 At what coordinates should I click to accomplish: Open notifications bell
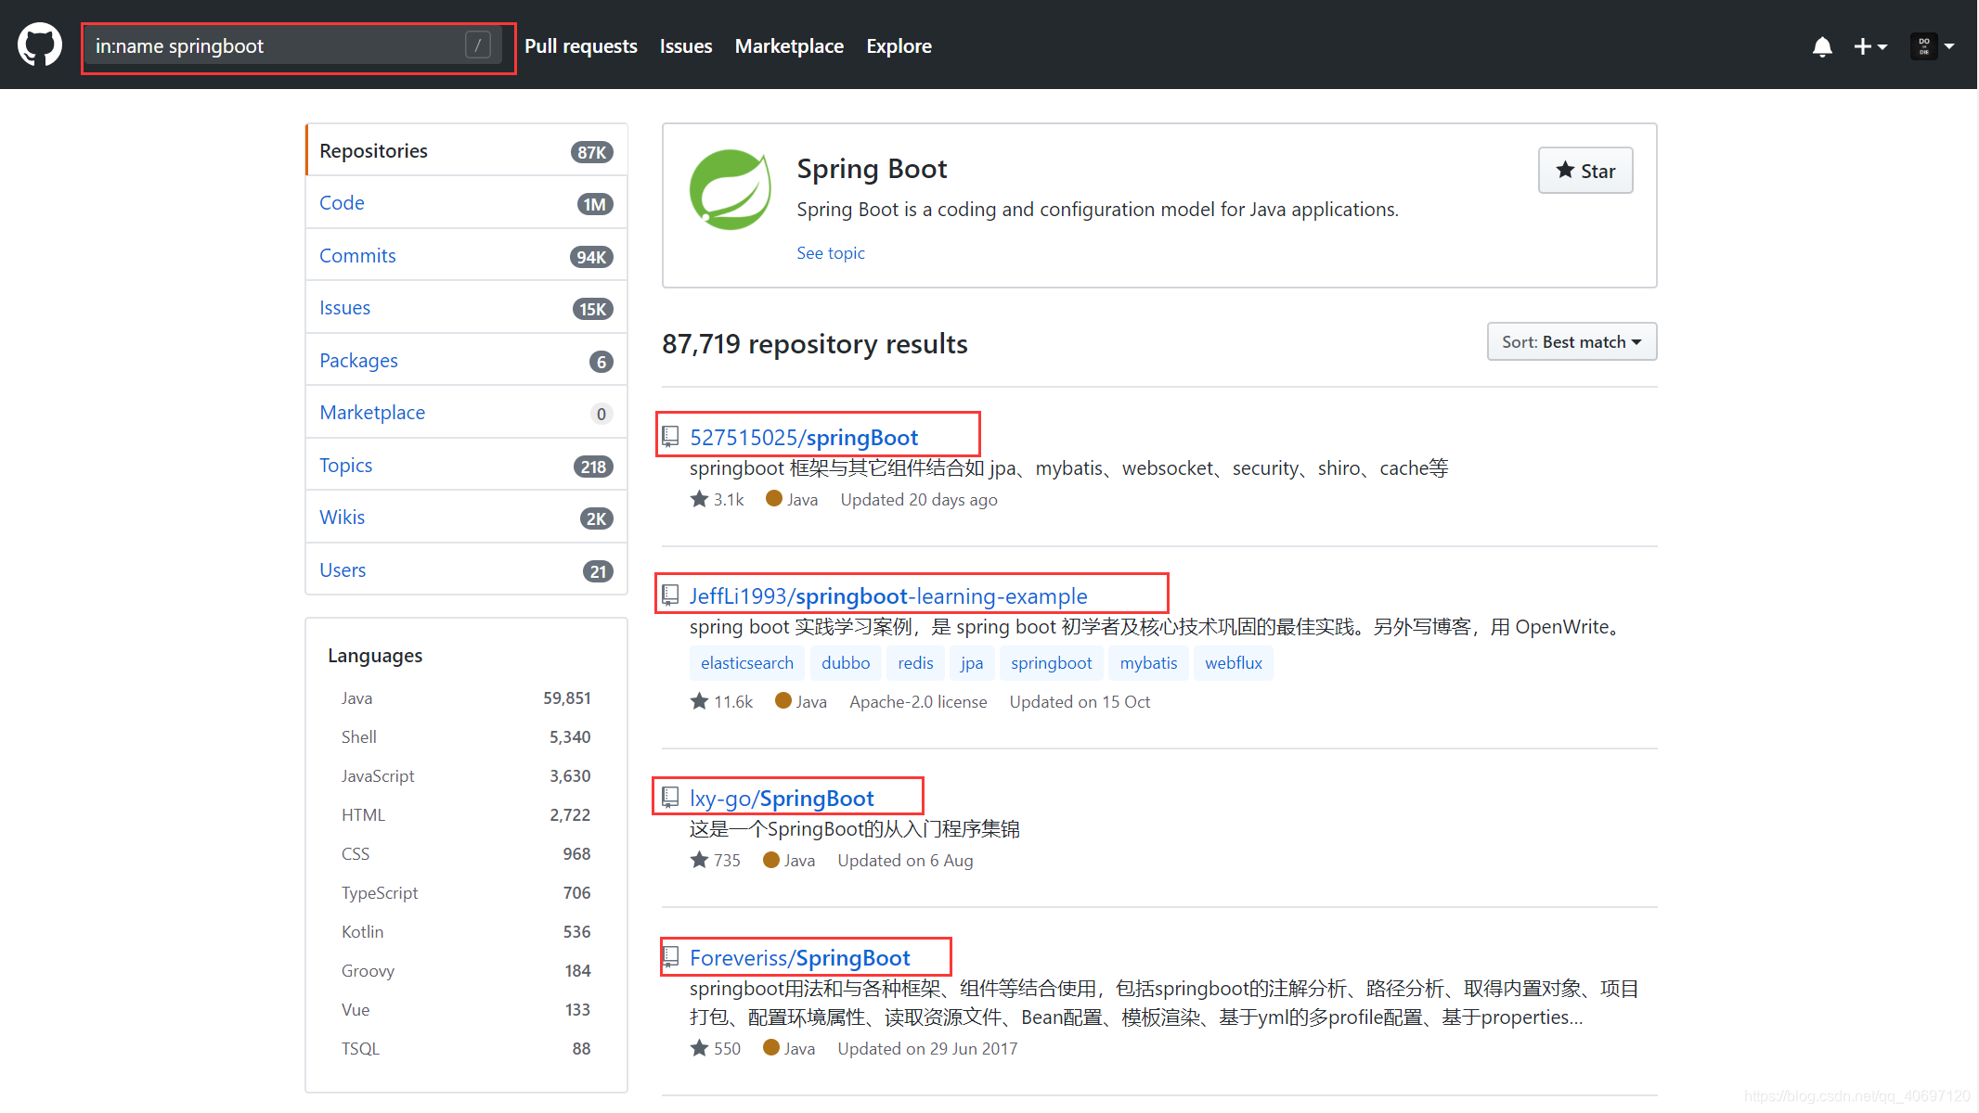1822,46
